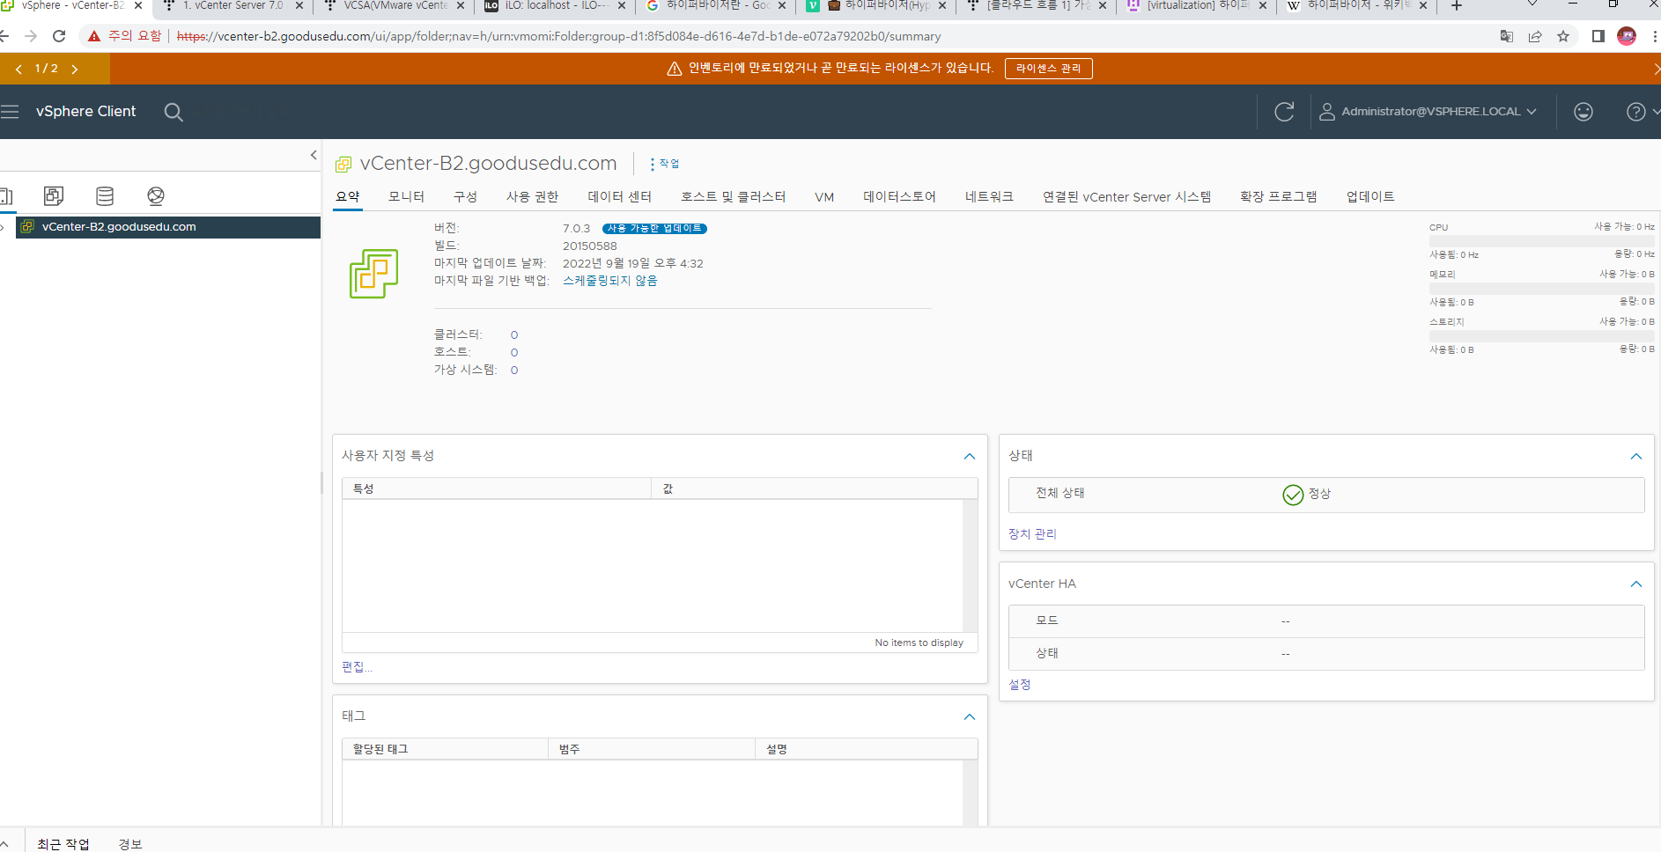The width and height of the screenshot is (1661, 852).
Task: Click the share page icon
Action: 1535,36
